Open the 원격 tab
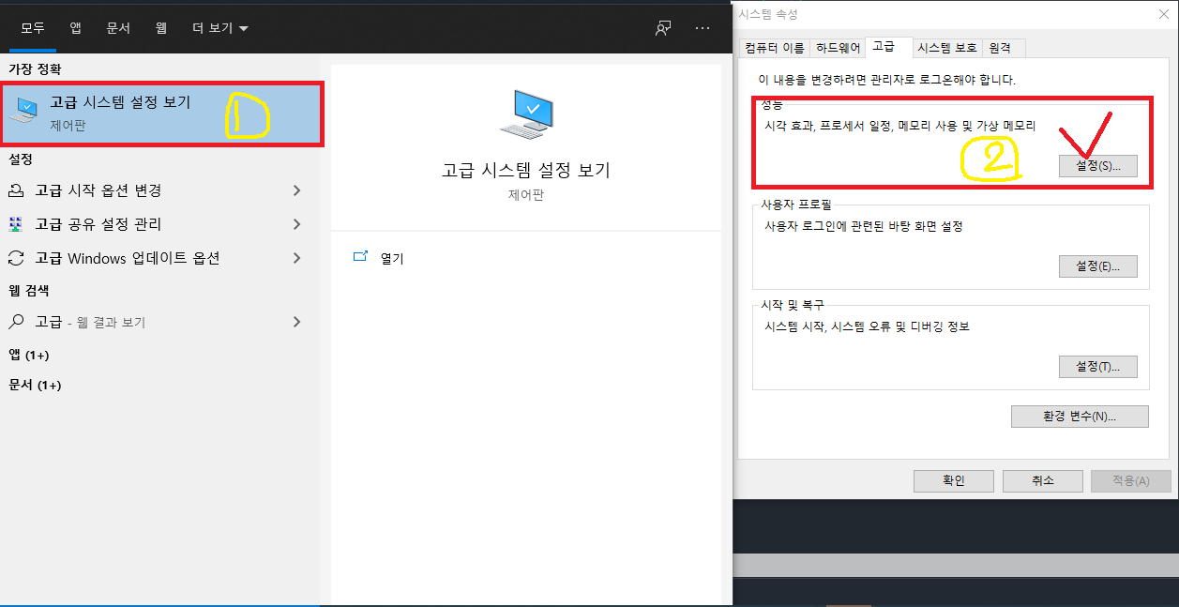Screen dimensions: 1179x607 click(1005, 48)
